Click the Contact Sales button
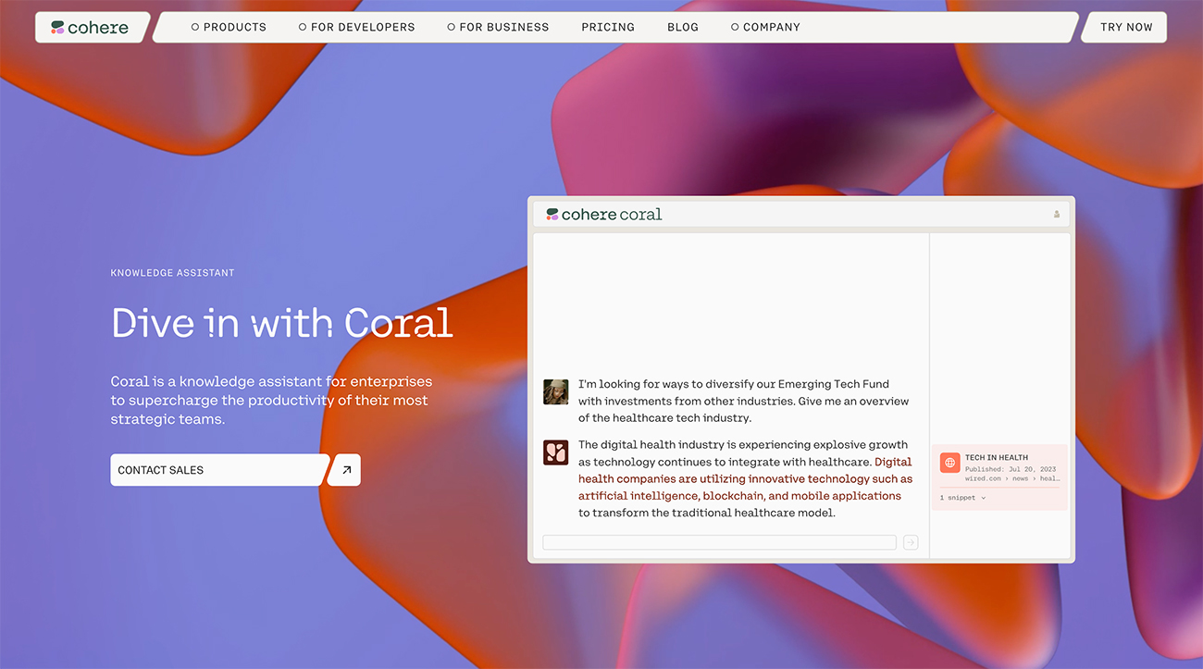Image resolution: width=1203 pixels, height=669 pixels. pyautogui.click(x=218, y=470)
